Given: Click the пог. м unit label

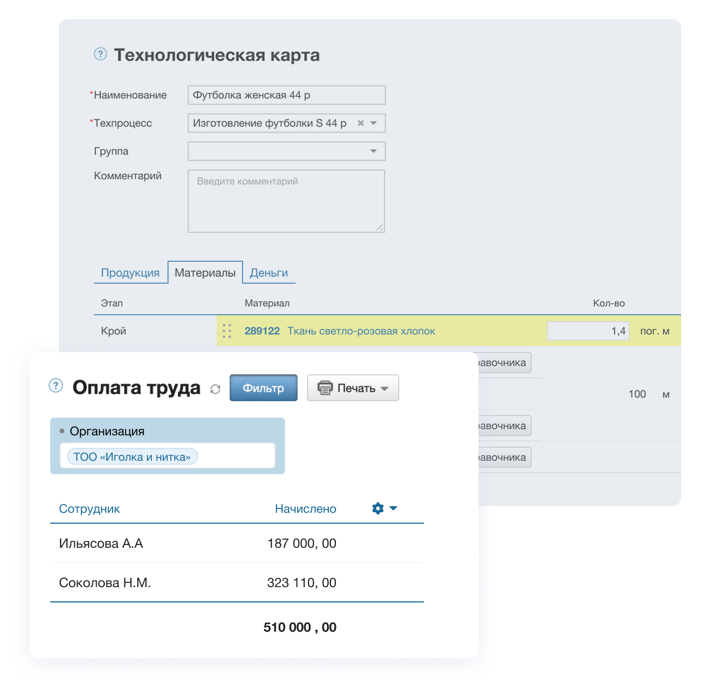Looking at the screenshot, I should 655,331.
